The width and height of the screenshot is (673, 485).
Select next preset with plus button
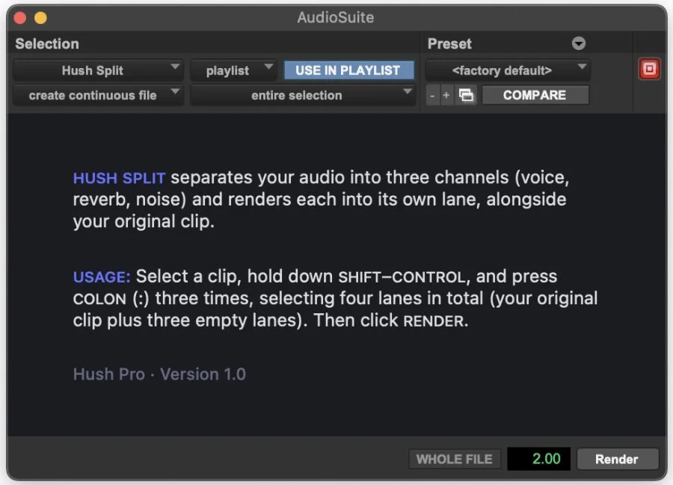pos(446,95)
